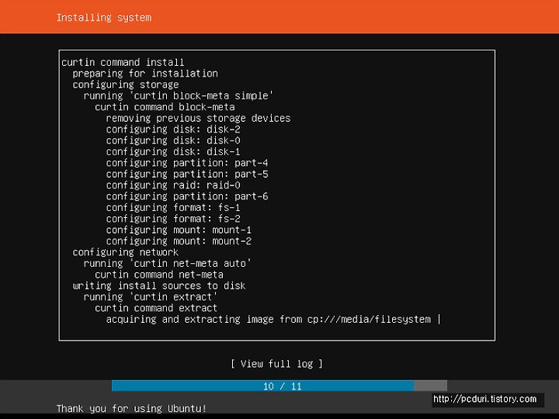This screenshot has width=559, height=419.
Task: Open the View full log button
Action: tap(276, 364)
